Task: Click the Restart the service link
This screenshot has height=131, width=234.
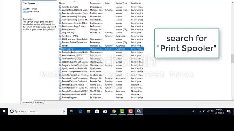Action: [26, 11]
